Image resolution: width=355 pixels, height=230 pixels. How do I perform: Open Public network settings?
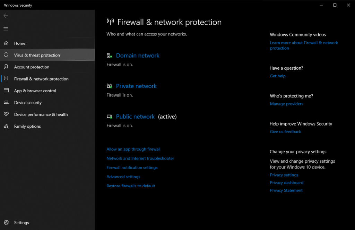[136, 117]
